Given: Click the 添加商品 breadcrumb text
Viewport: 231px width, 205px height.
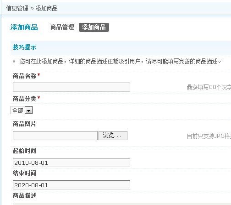Looking at the screenshot, I should 46,8.
